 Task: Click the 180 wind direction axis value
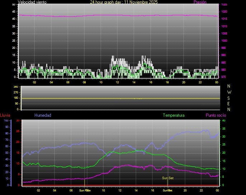point(15,98)
